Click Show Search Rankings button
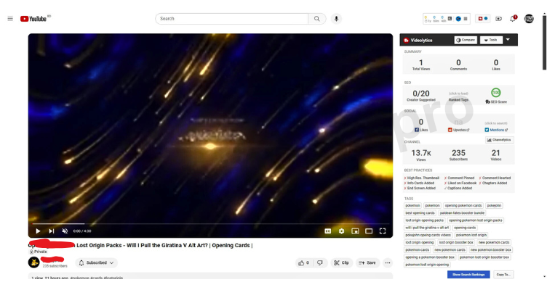Viewport: 547px width, 290px height. coord(468,274)
